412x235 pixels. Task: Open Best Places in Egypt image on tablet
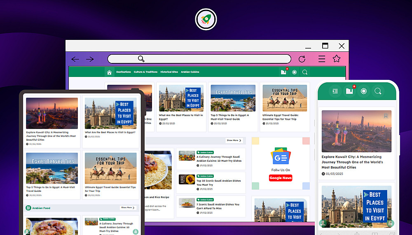pyautogui.click(x=110, y=113)
